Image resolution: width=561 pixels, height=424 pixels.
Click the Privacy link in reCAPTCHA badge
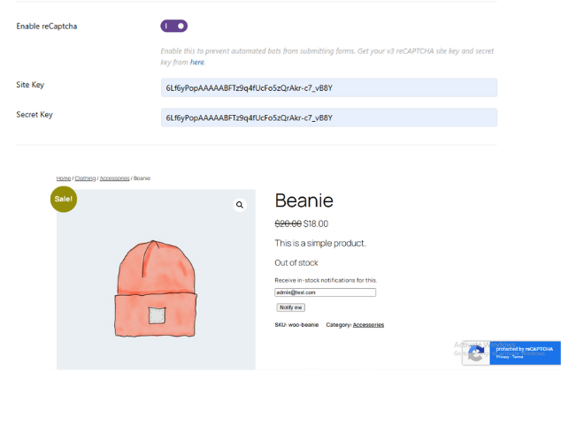tap(503, 357)
